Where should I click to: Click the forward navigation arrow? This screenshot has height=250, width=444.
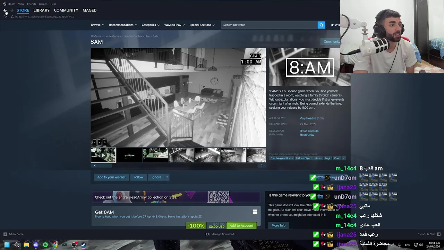point(12,10)
